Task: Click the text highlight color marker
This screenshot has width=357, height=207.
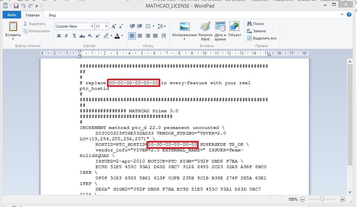Action: point(106,36)
